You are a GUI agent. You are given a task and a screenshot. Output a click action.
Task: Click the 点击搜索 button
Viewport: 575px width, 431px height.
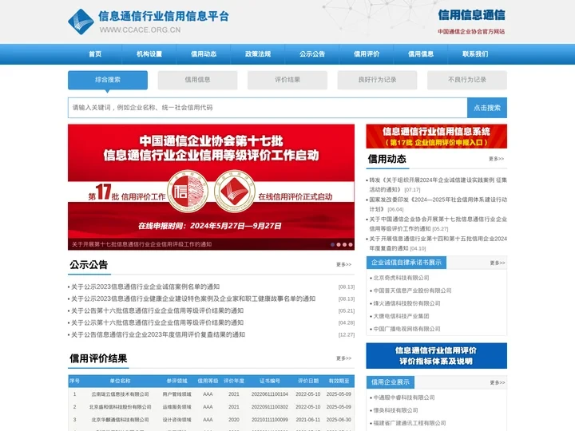(487, 108)
